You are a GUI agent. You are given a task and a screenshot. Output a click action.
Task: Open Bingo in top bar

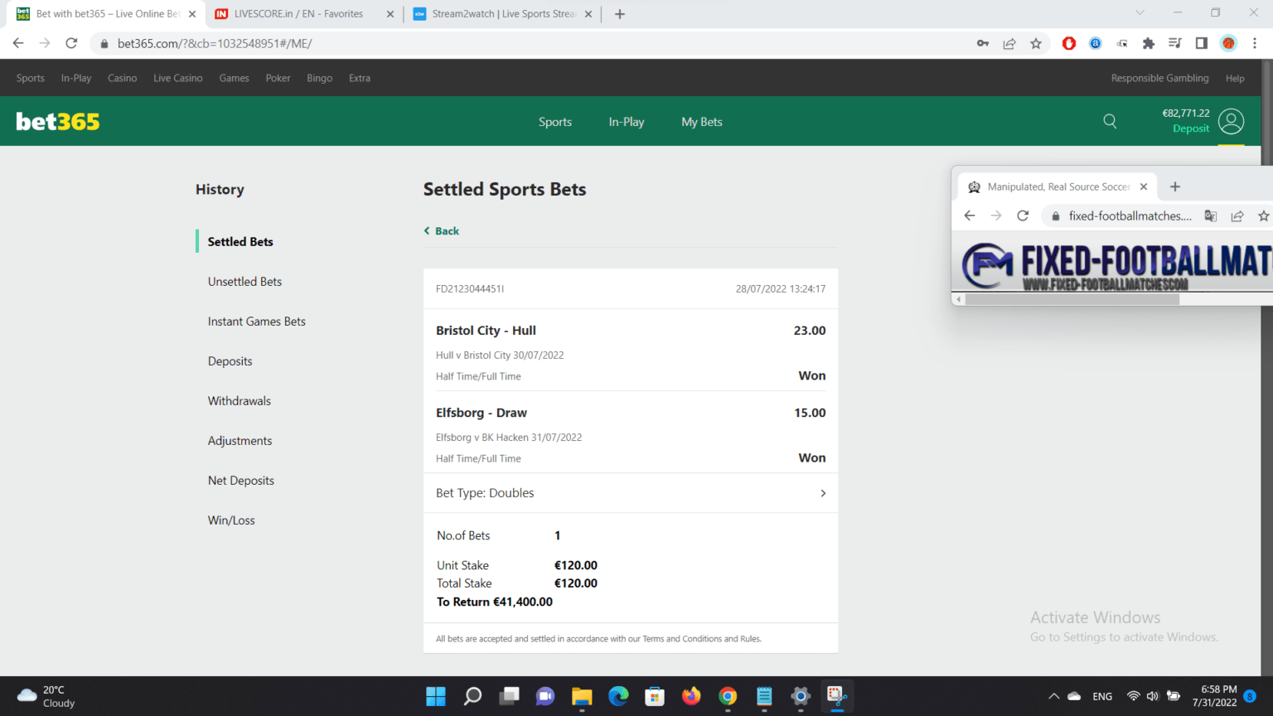point(320,78)
